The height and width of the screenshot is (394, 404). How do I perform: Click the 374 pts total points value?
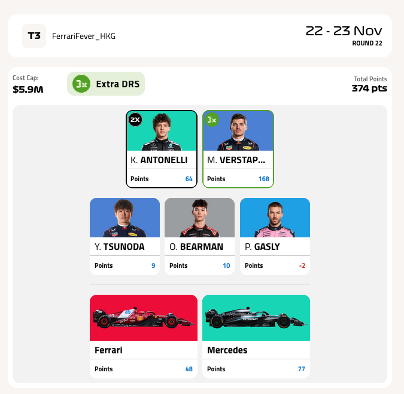coord(369,88)
